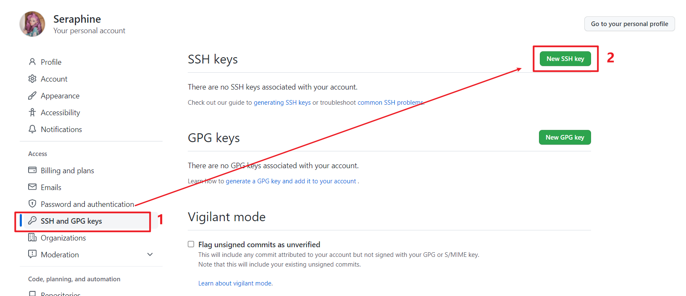Image resolution: width=686 pixels, height=296 pixels.
Task: Enable Flag unsigned commits as unverified checkbox
Action: [191, 244]
